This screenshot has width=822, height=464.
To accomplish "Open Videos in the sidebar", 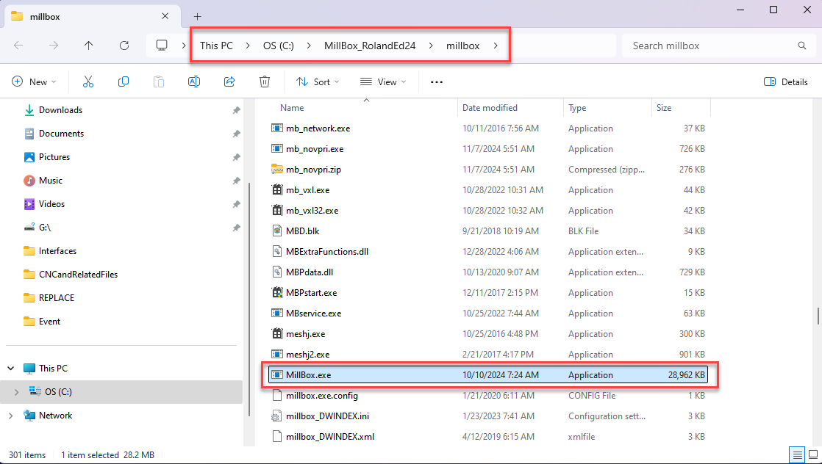I will 51,204.
